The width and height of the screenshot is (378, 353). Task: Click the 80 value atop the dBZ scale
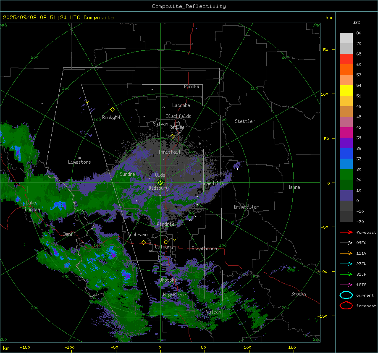(x=359, y=33)
